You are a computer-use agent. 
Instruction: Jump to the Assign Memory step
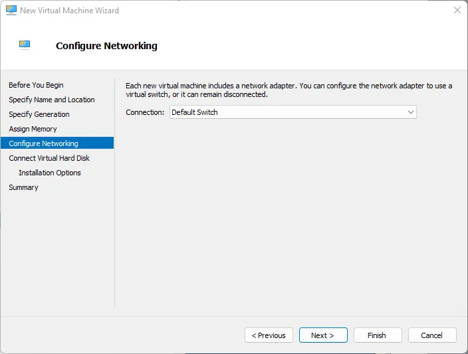tap(33, 129)
